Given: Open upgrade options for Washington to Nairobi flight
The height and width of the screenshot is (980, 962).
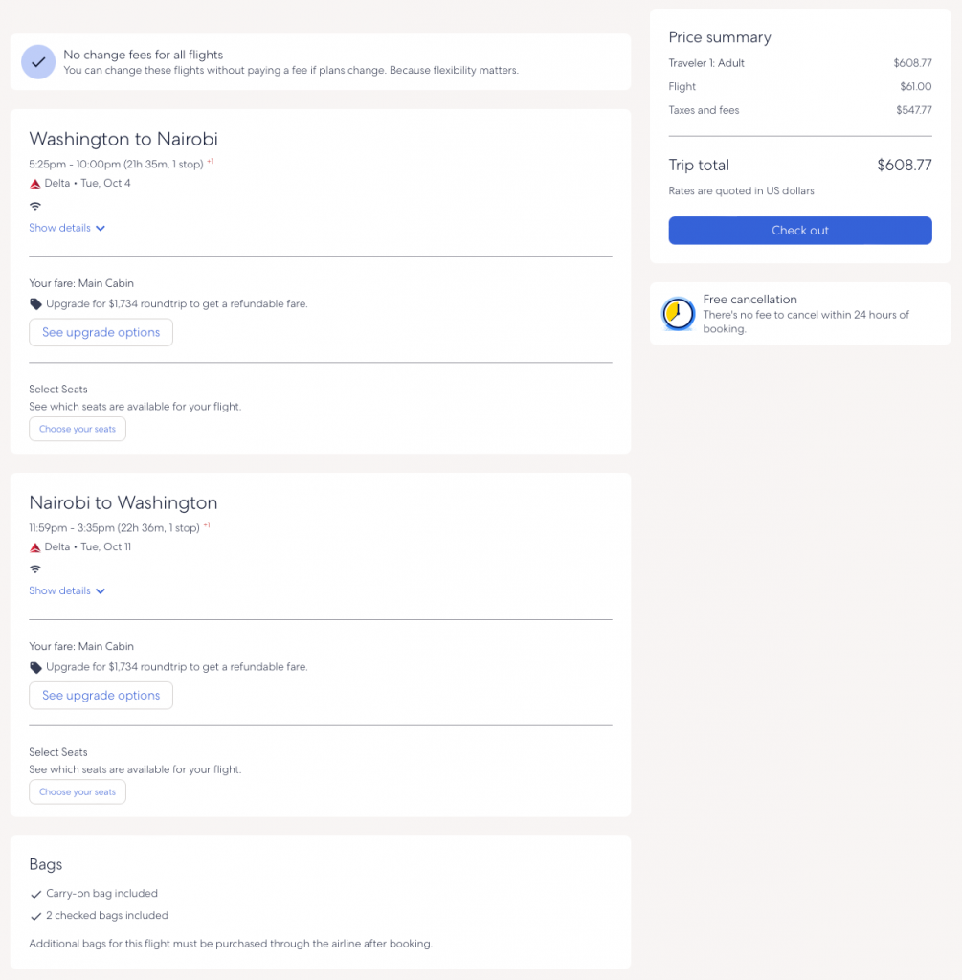Looking at the screenshot, I should point(101,332).
